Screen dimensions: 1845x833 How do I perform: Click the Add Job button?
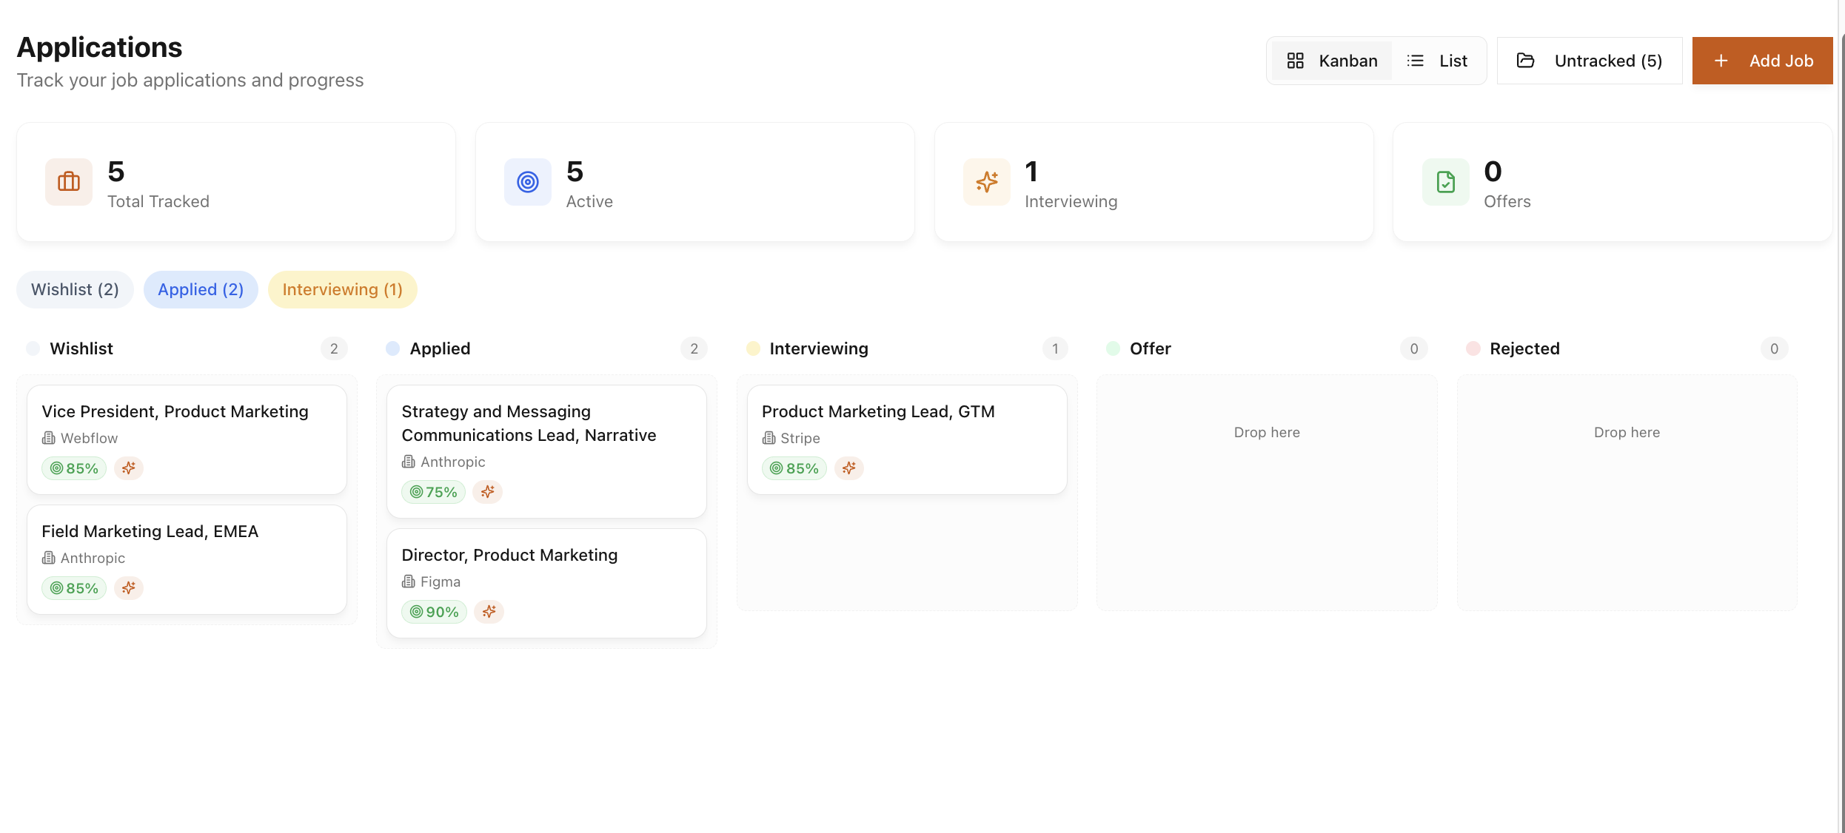[x=1762, y=61]
